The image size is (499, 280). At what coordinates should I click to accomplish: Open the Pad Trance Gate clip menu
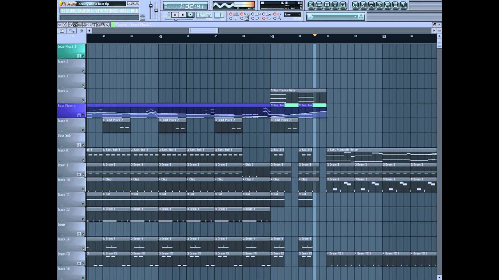[x=272, y=90]
